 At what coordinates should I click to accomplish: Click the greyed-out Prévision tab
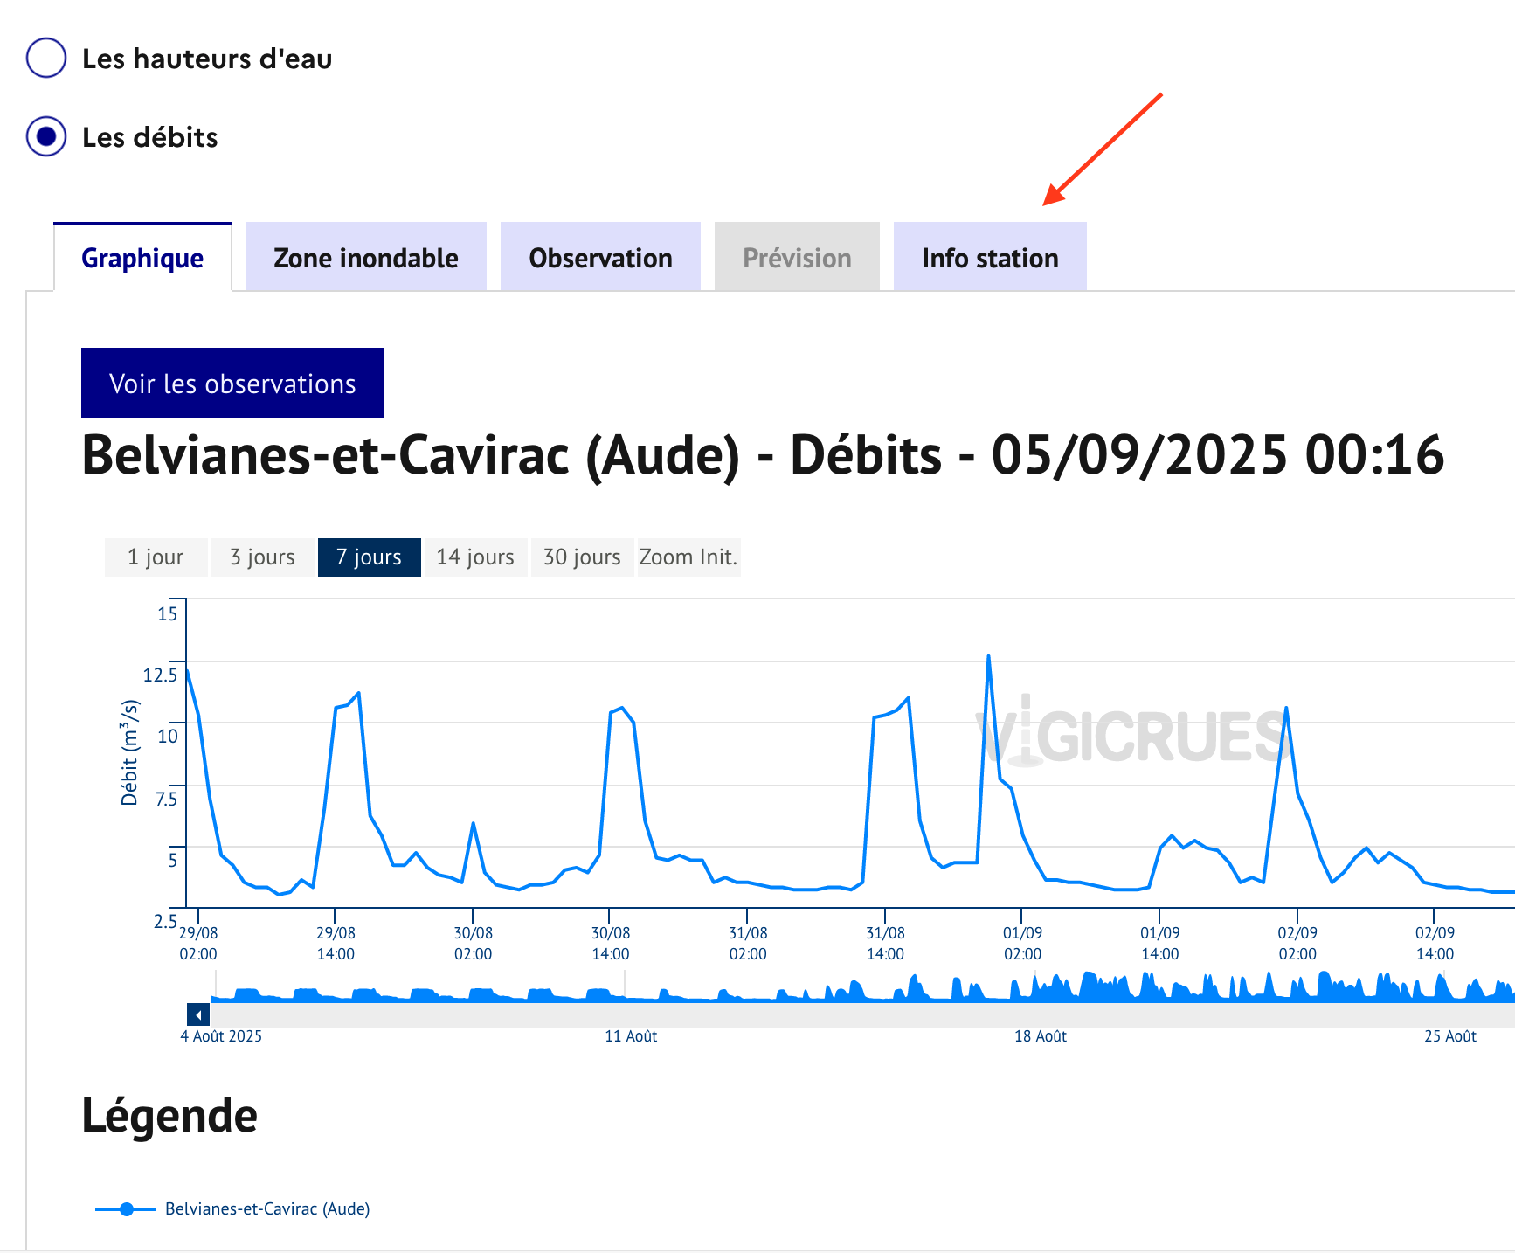click(x=797, y=258)
